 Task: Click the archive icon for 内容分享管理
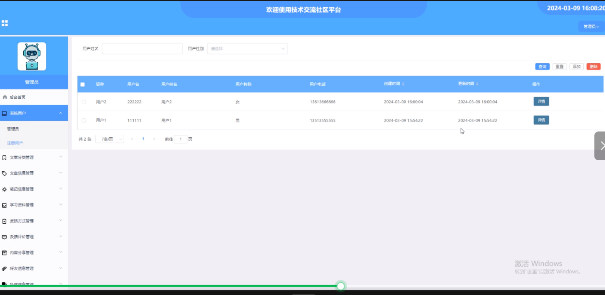pos(4,253)
